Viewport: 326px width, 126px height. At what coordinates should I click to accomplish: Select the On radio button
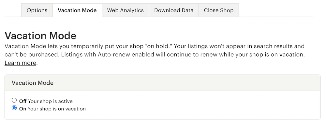click(14, 108)
